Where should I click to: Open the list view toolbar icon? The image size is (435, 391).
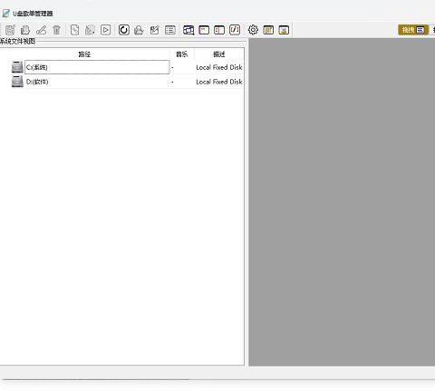170,30
